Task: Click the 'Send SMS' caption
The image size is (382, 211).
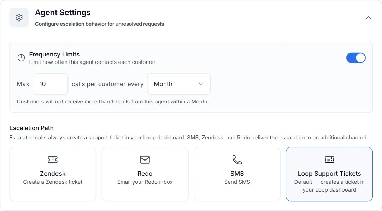Action: pyautogui.click(x=237, y=182)
